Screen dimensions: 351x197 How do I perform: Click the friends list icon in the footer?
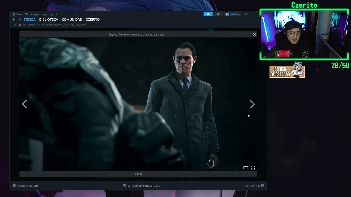coord(263,186)
